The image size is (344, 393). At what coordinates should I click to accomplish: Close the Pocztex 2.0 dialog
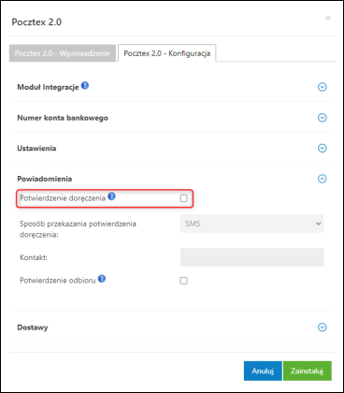pyautogui.click(x=328, y=18)
